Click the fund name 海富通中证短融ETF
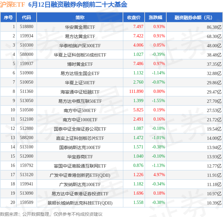Viewport: 223px width, 217px height. (x=80, y=92)
